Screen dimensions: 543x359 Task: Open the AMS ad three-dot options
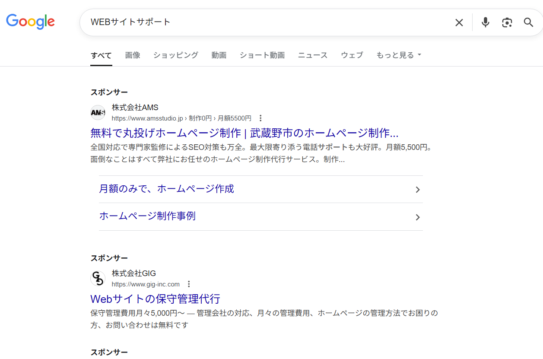[260, 118]
